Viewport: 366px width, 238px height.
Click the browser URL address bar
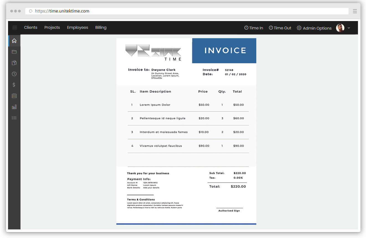click(x=188, y=11)
